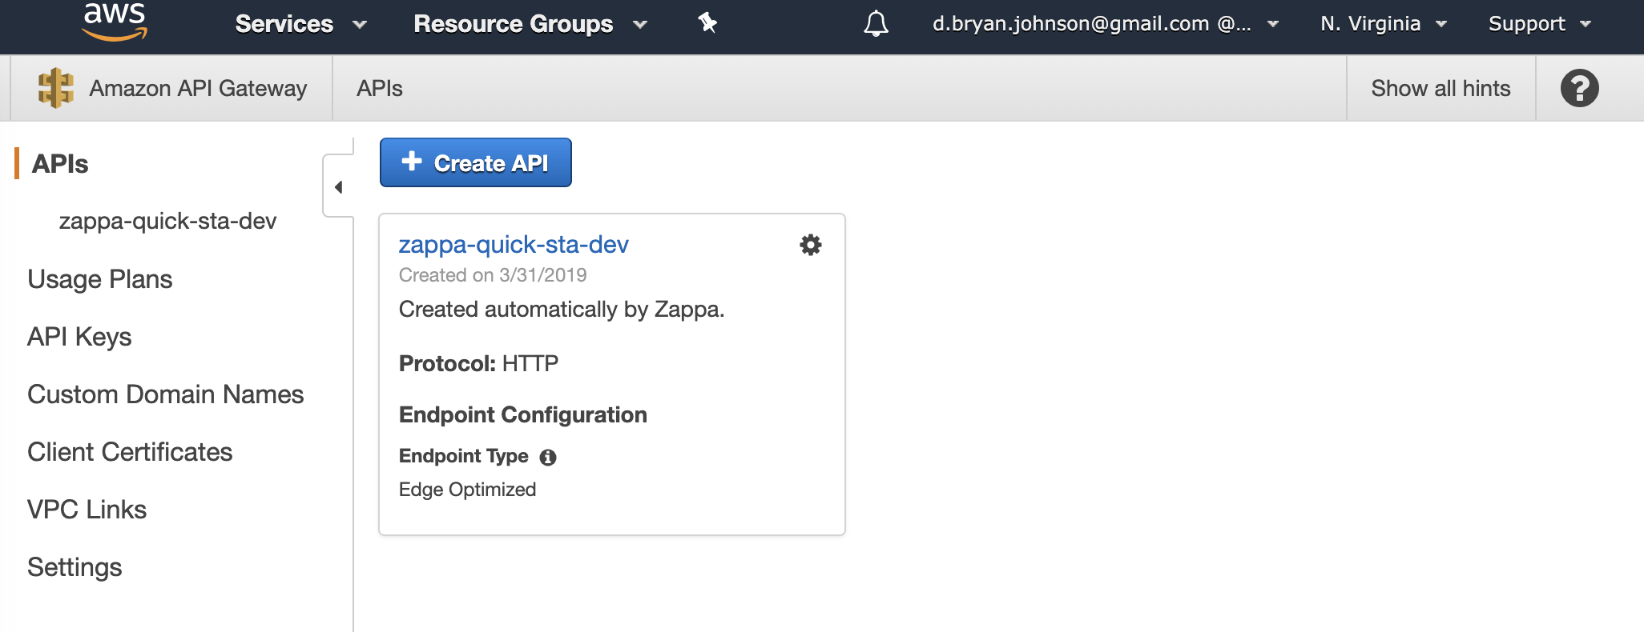Click the APIs breadcrumb
Viewport: 1644px width, 632px height.
click(x=380, y=88)
